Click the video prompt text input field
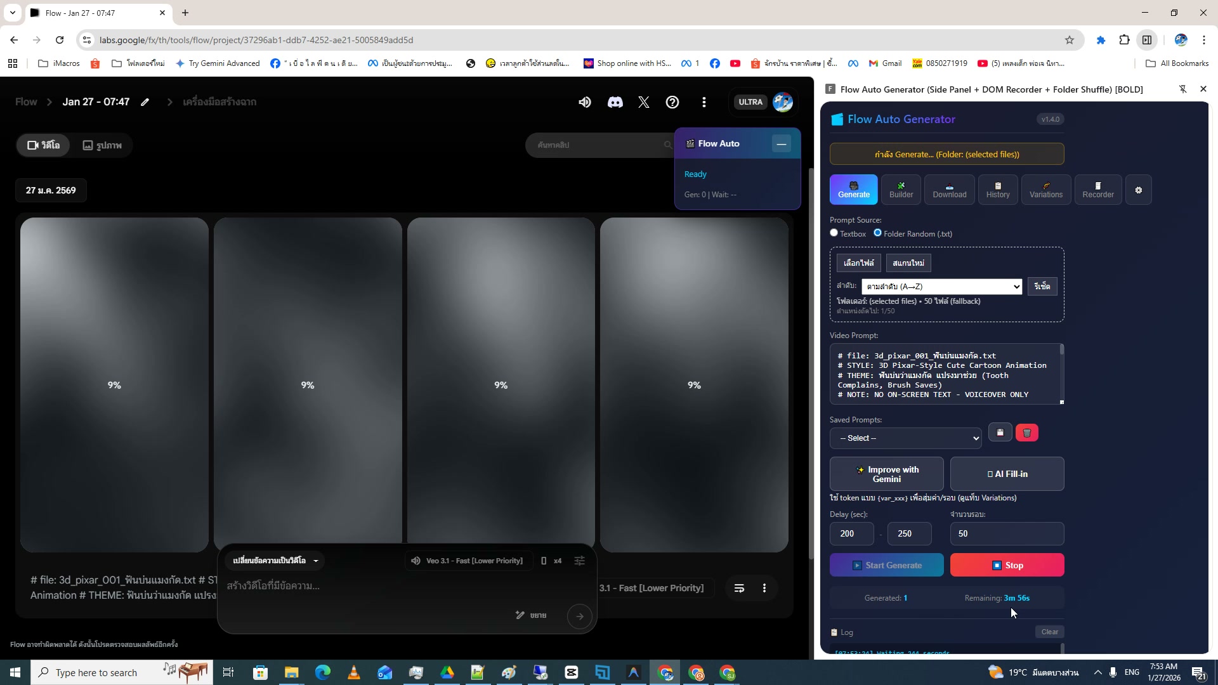Image resolution: width=1218 pixels, height=685 pixels. tap(945, 374)
